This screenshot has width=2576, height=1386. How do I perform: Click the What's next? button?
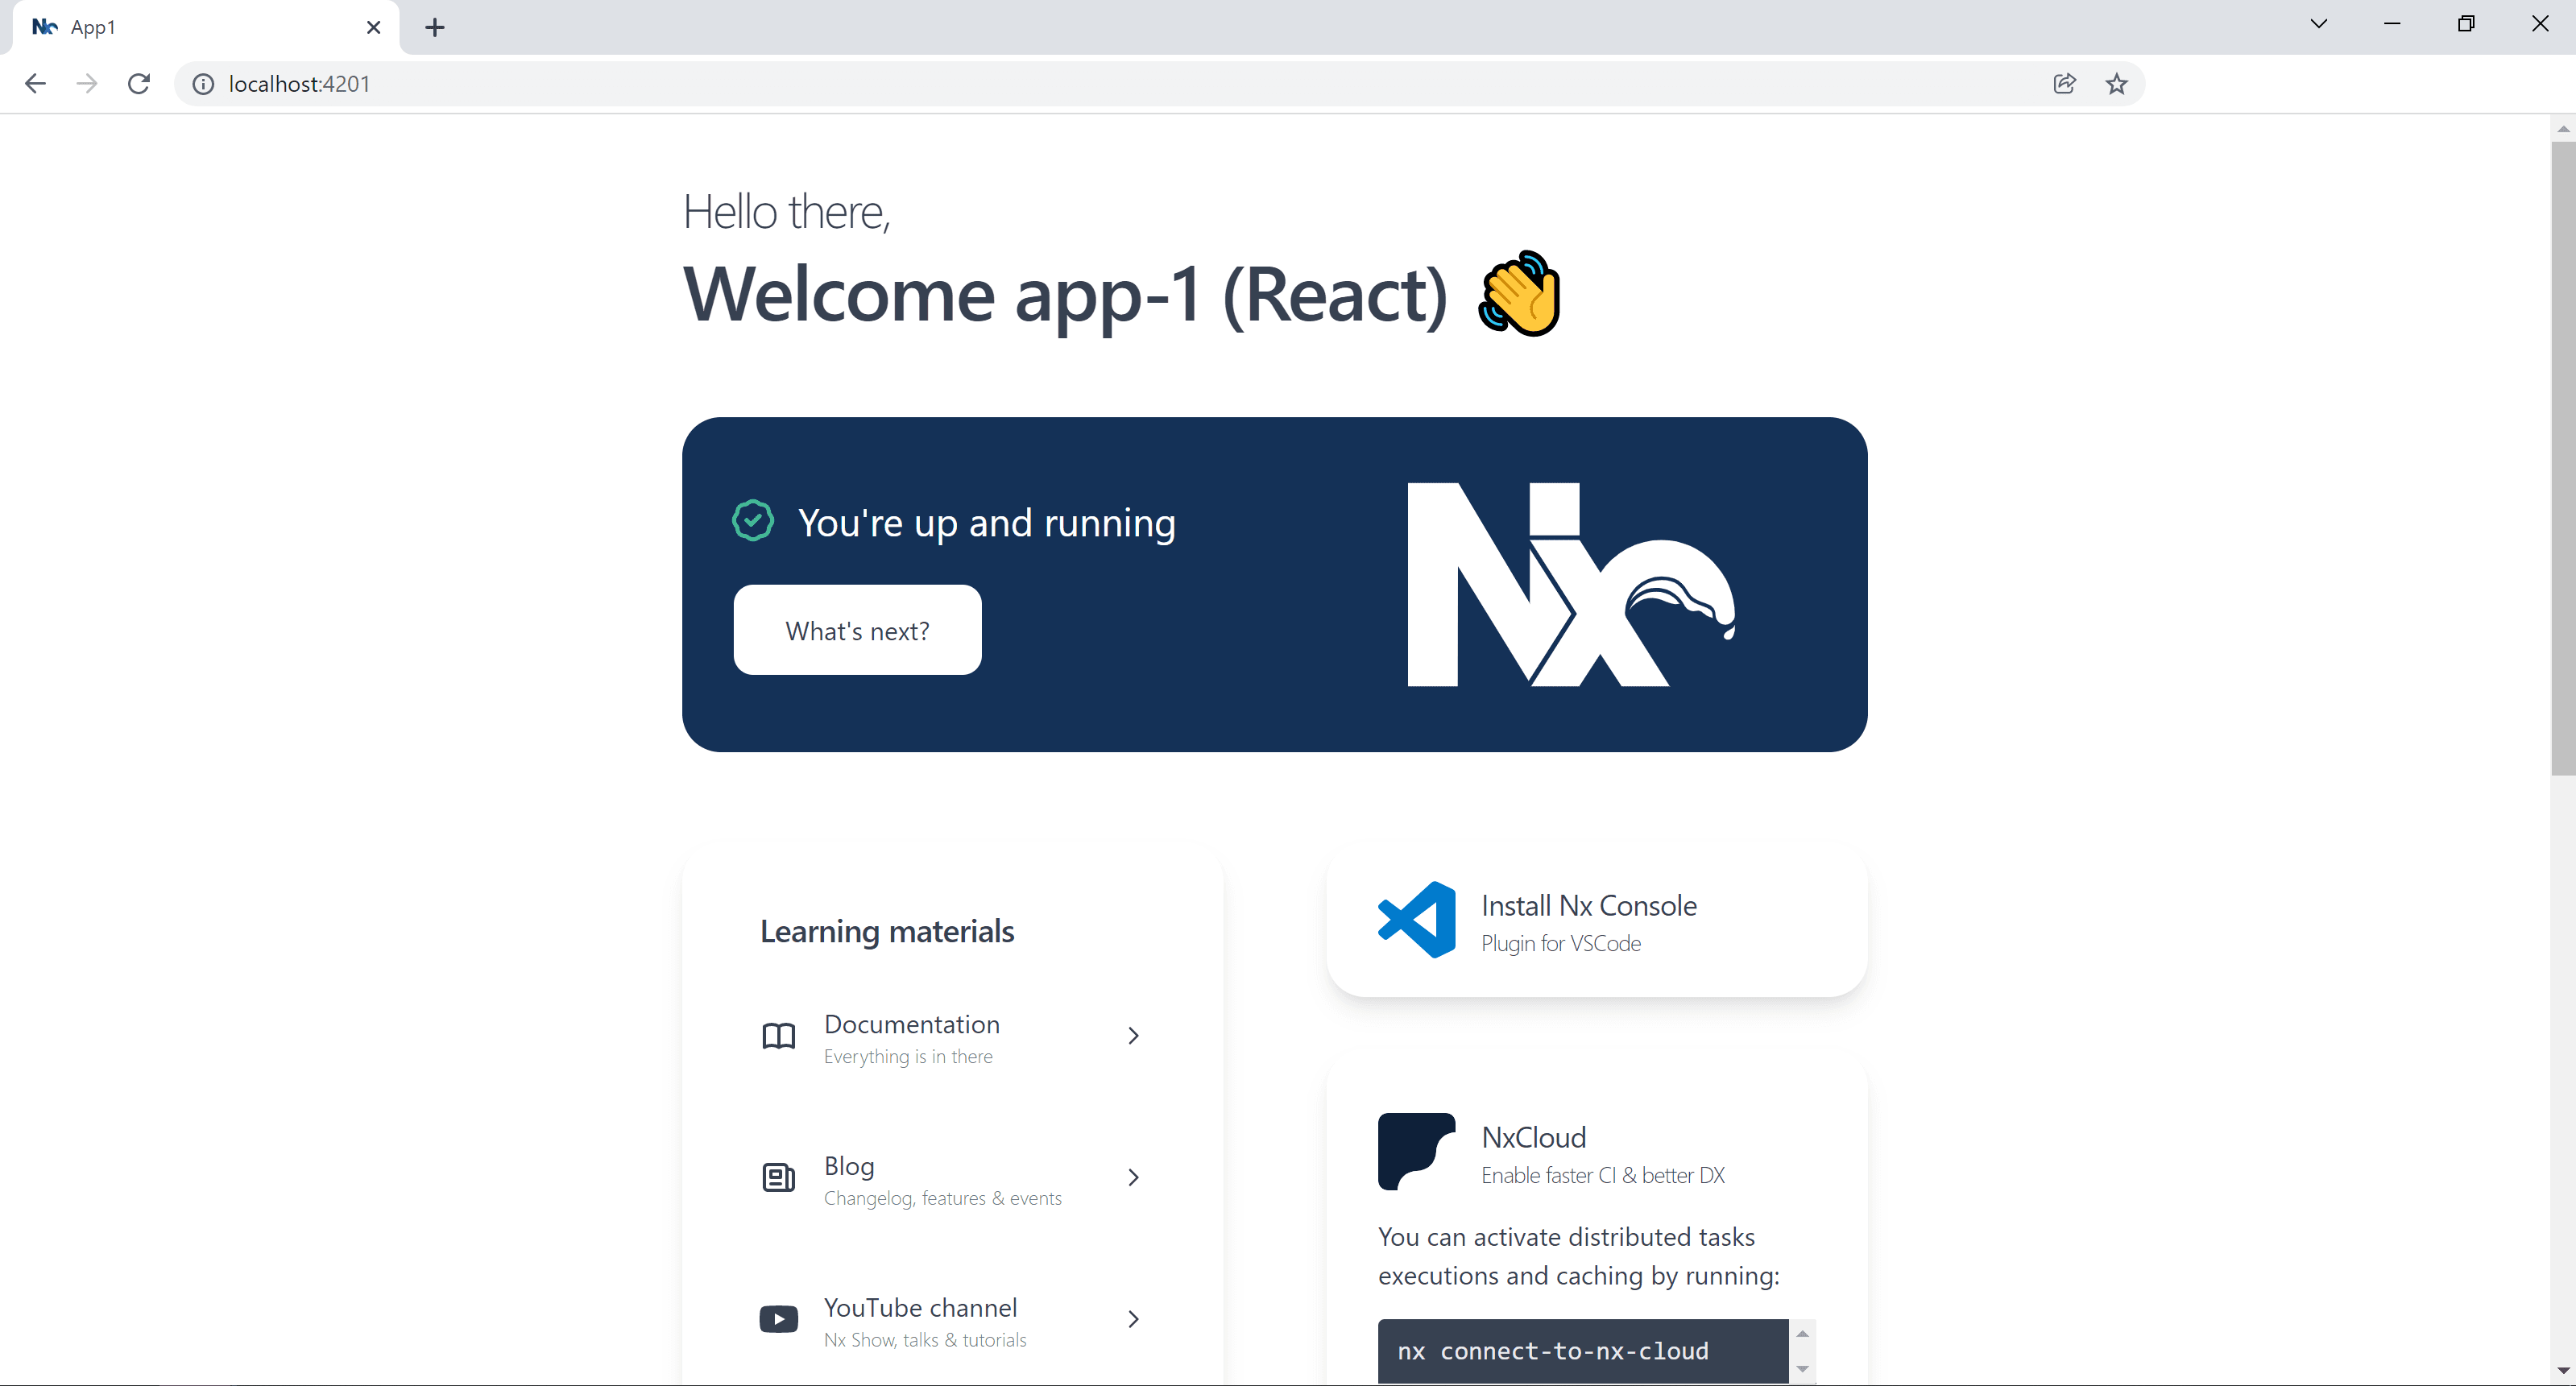(x=857, y=630)
